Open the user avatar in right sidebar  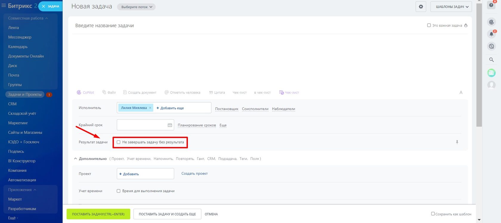491,85
